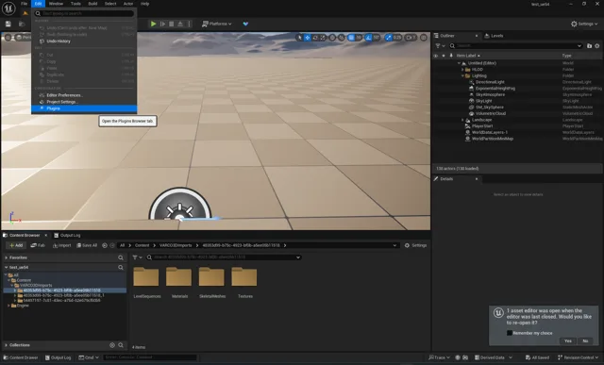Click Yes to re-open the asset editor

(568, 341)
